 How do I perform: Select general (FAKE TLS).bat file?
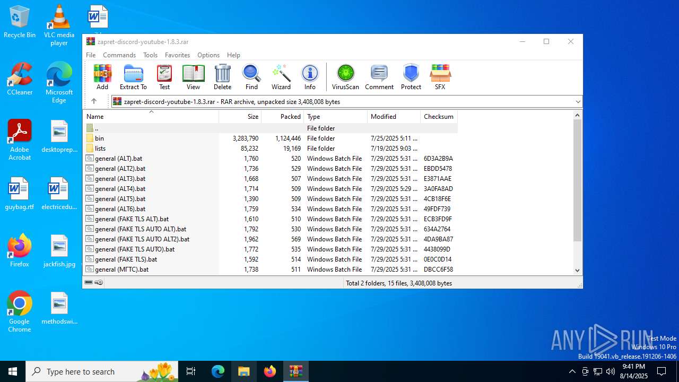coord(126,259)
